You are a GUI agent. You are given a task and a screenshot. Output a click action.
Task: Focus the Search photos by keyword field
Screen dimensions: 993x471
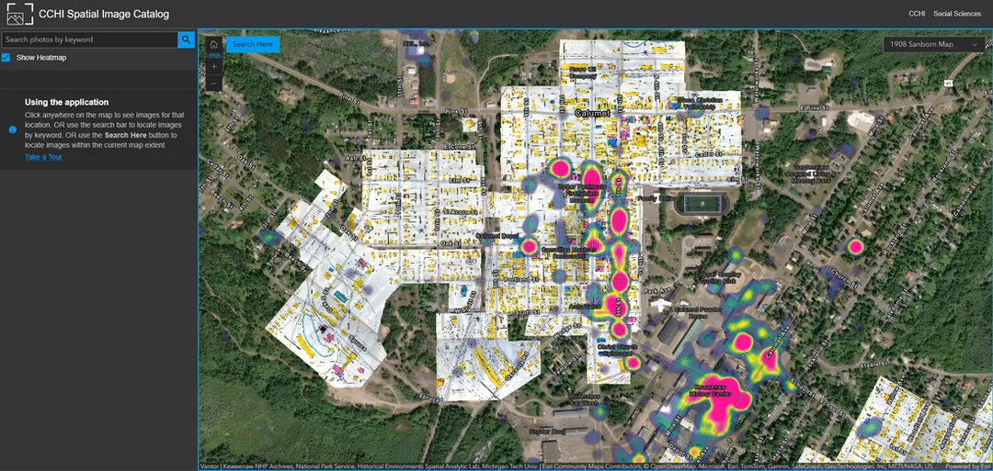click(88, 39)
